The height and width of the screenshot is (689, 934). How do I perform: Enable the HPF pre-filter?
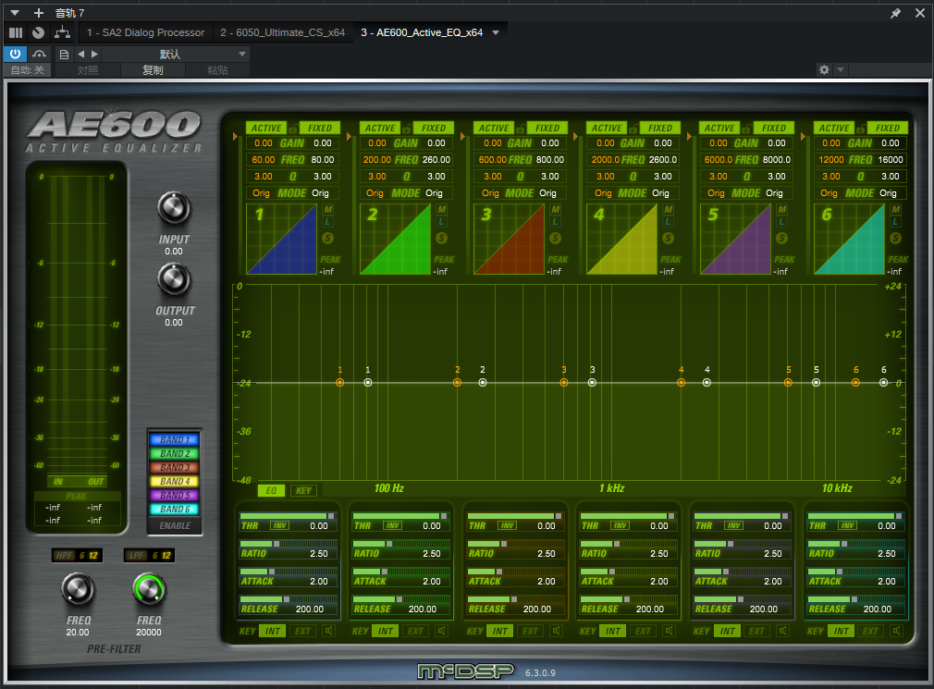63,556
